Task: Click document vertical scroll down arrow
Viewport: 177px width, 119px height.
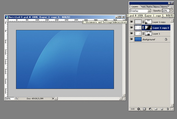Action: pos(124,96)
